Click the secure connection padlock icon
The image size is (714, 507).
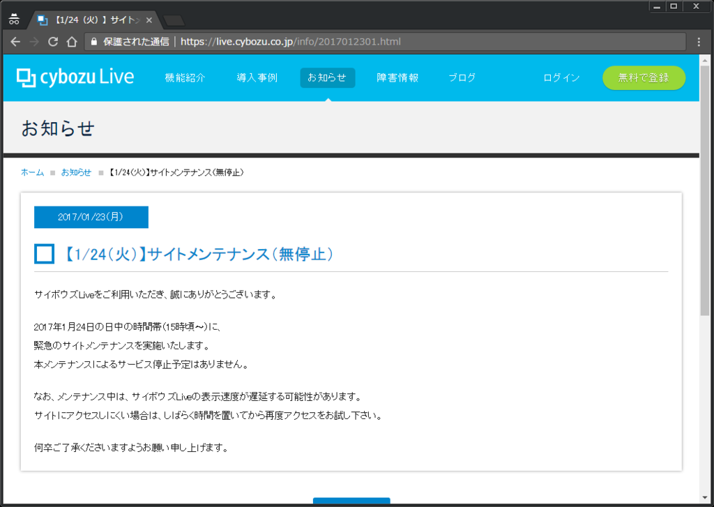pos(94,42)
